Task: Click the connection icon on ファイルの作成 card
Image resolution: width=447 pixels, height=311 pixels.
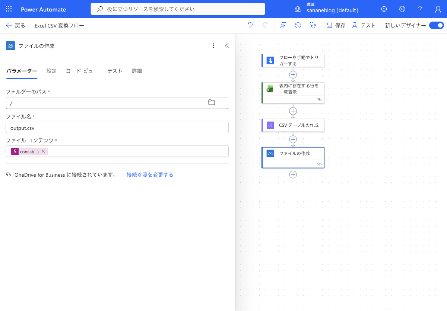Action: click(319, 164)
